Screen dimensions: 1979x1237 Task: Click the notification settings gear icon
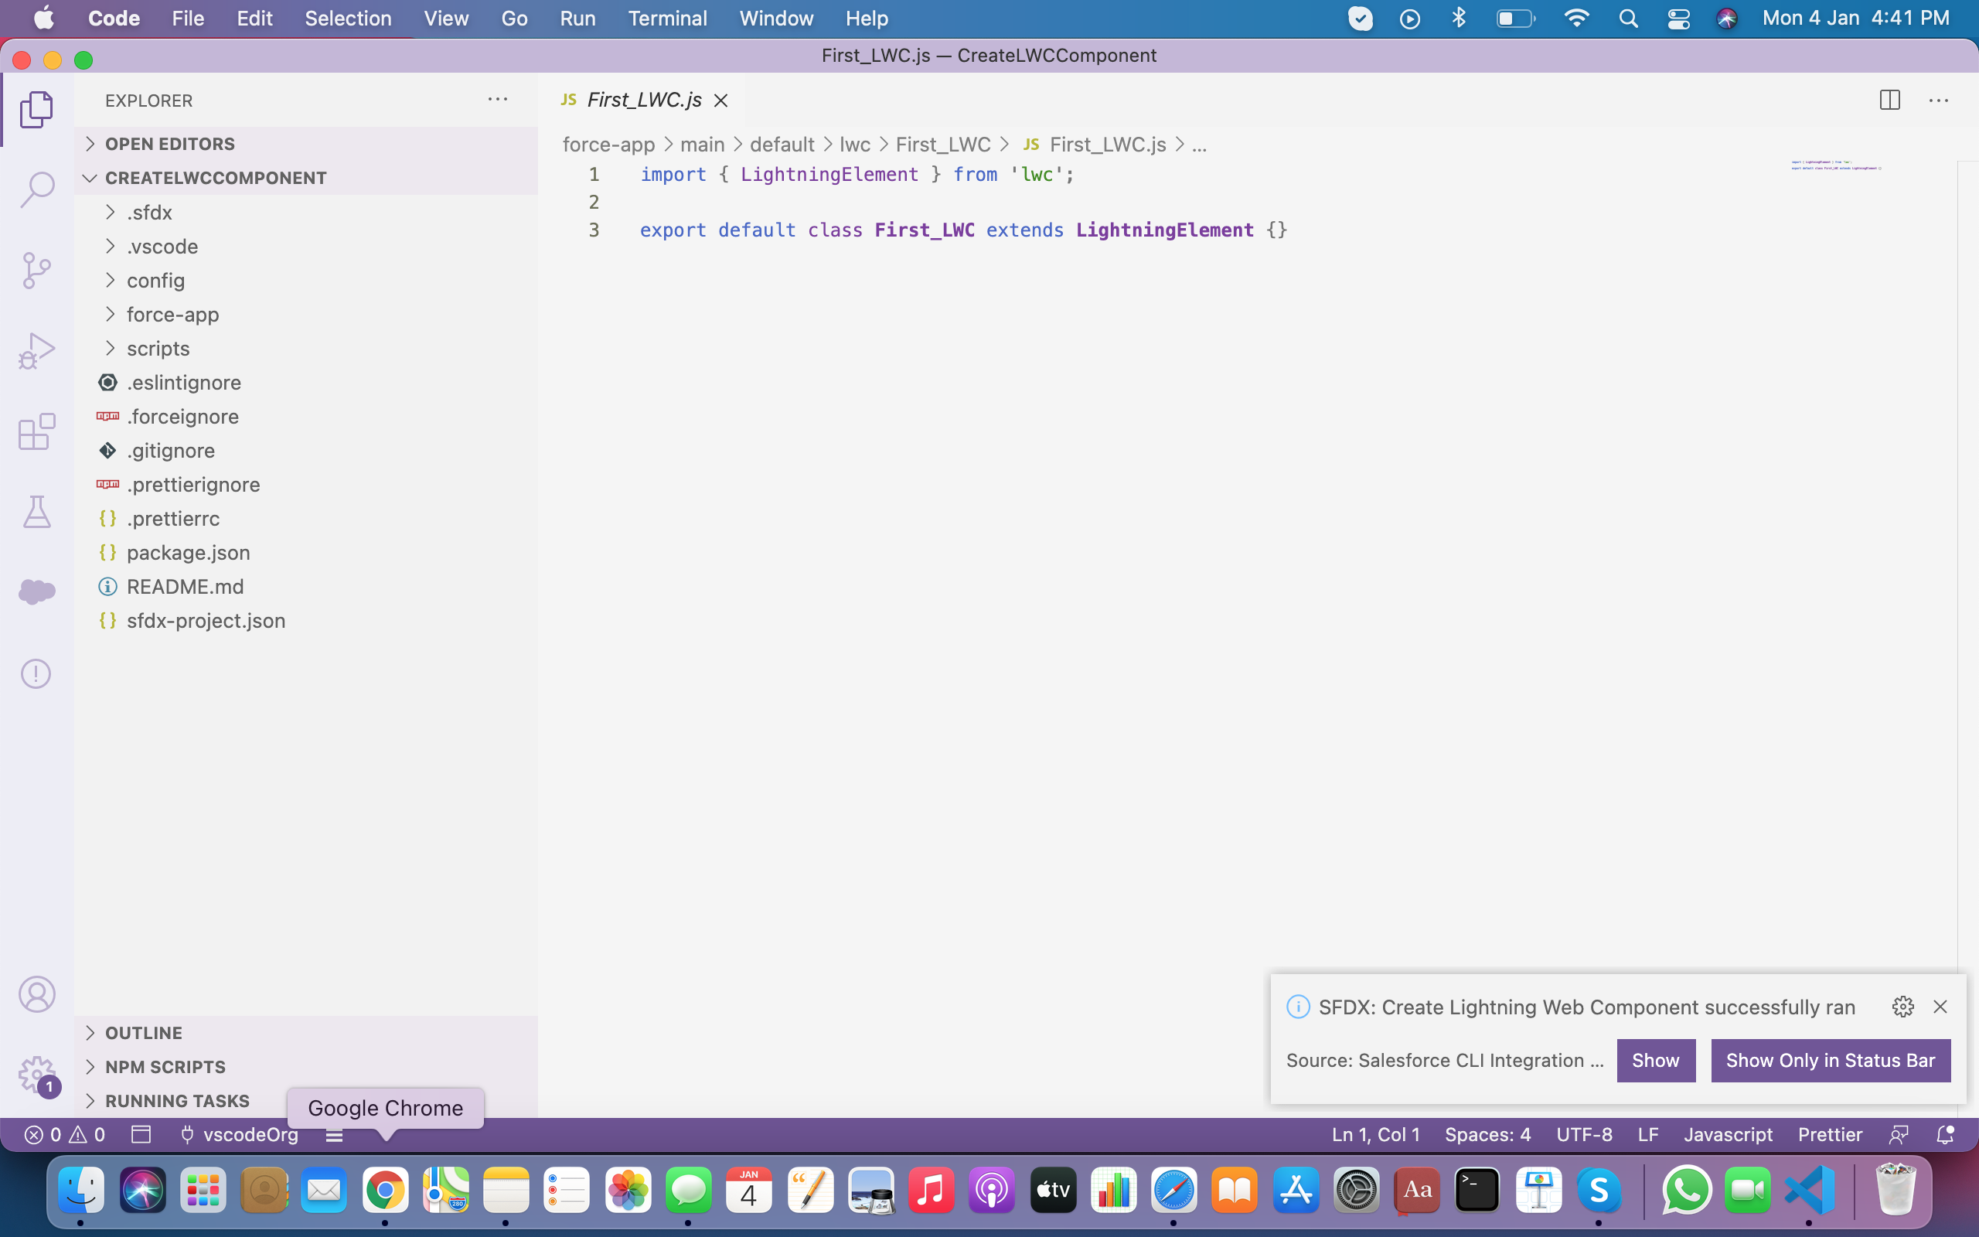pyautogui.click(x=1902, y=1007)
